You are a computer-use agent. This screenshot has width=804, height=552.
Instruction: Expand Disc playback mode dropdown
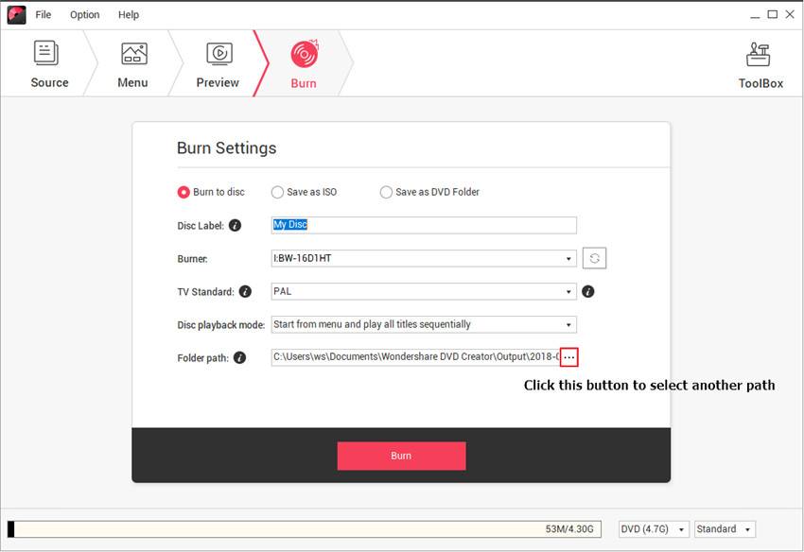(x=424, y=324)
